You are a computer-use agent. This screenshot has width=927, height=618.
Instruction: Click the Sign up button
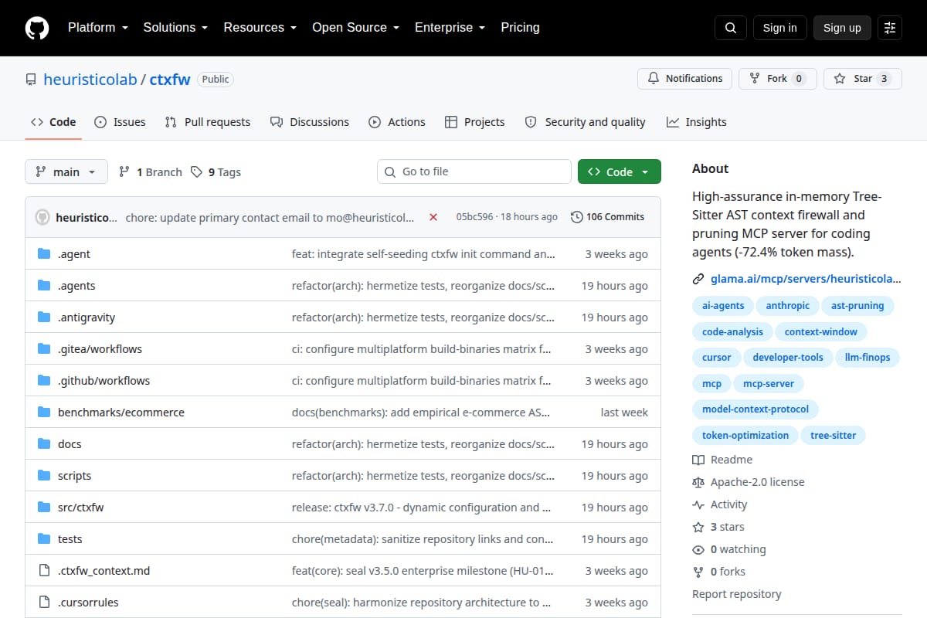click(842, 28)
